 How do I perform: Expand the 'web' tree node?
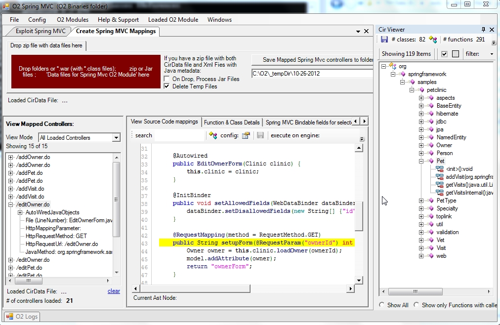pyautogui.click(x=421, y=256)
